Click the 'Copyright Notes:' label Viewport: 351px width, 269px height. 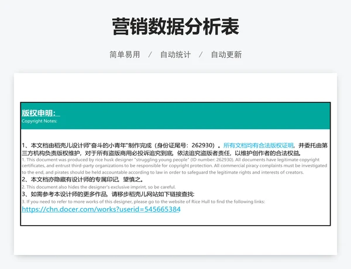(39, 121)
